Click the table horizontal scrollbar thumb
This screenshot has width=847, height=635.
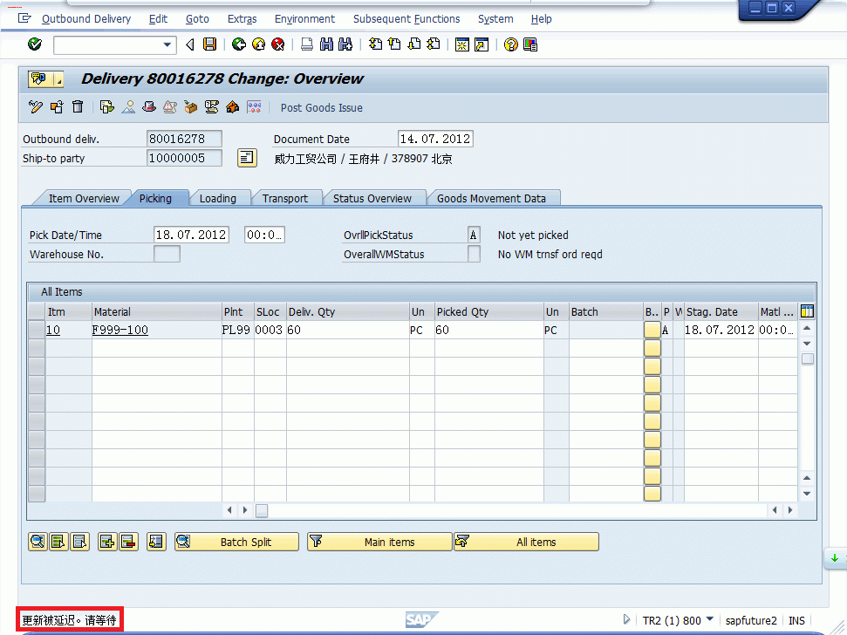coord(262,510)
